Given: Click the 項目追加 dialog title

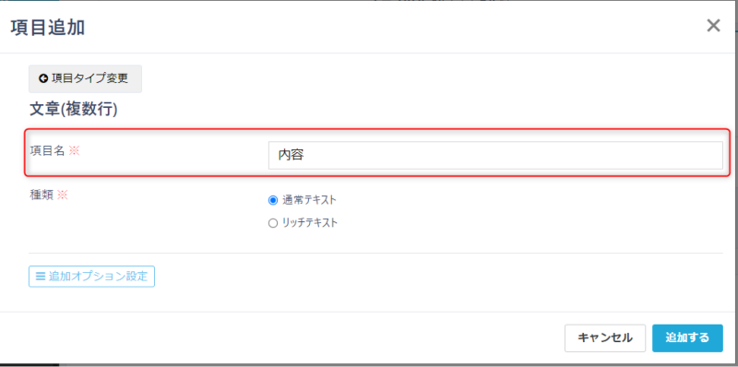Looking at the screenshot, I should (x=48, y=28).
